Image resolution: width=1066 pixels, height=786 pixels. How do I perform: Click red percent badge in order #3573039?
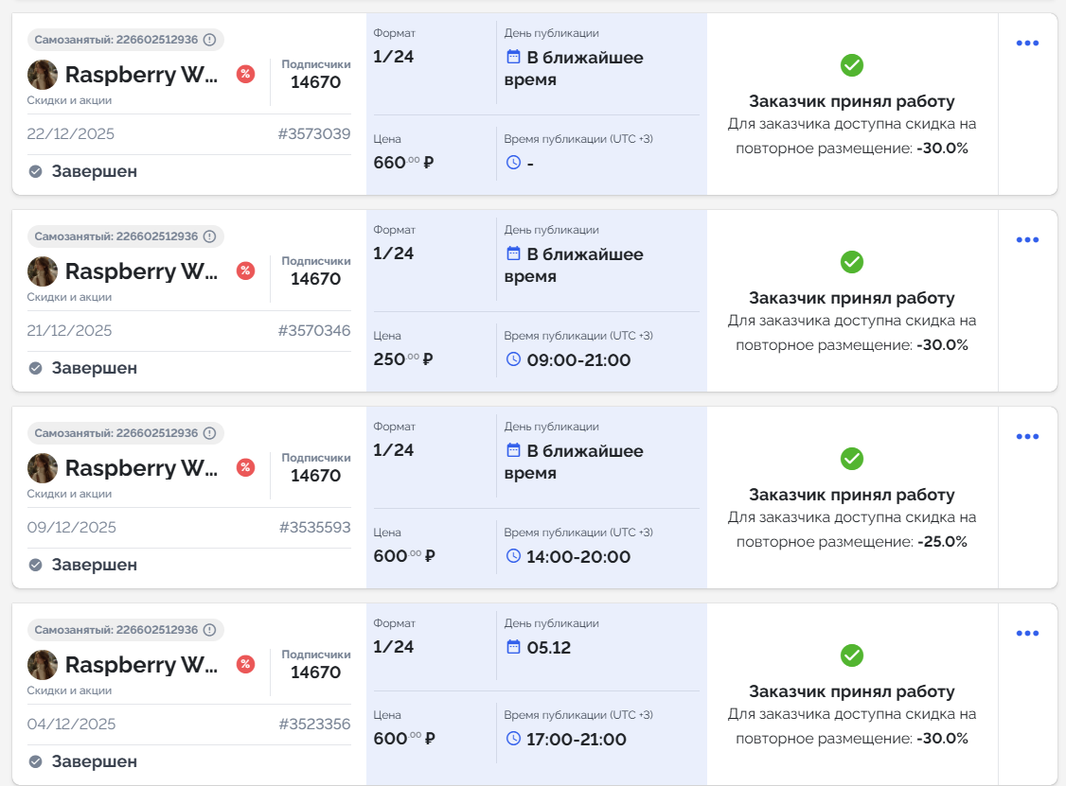point(245,74)
